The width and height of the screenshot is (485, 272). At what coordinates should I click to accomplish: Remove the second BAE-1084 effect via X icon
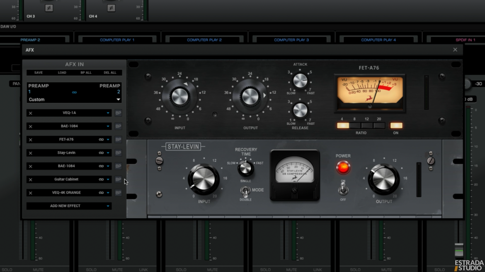point(30,166)
